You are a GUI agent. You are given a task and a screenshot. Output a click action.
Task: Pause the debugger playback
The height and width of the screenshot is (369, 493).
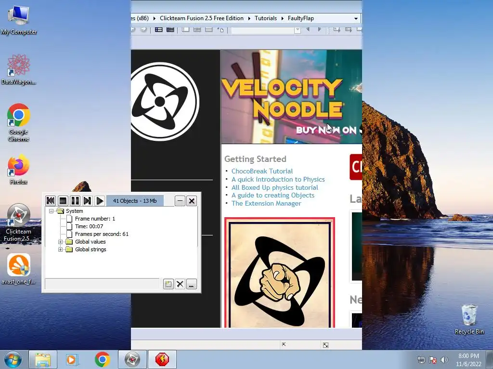[75, 201]
